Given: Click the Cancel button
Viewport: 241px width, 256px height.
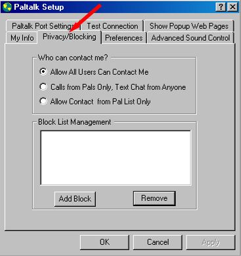Looking at the screenshot, I should 158,242.
